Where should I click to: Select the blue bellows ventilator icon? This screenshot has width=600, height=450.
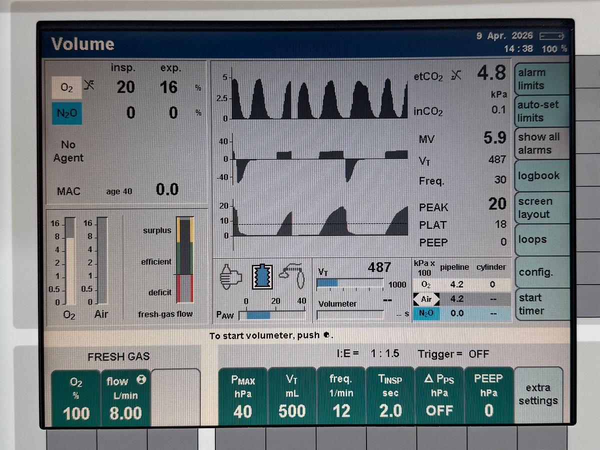(x=259, y=275)
